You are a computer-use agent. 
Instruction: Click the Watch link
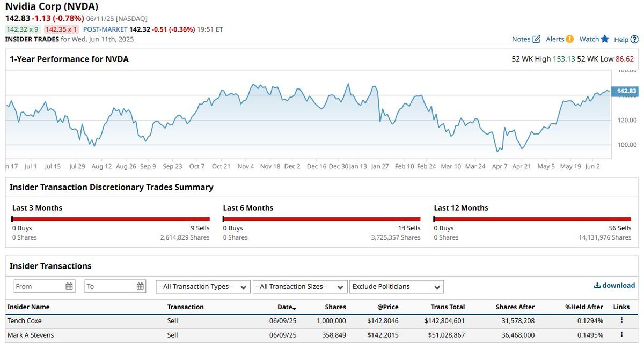pos(589,39)
